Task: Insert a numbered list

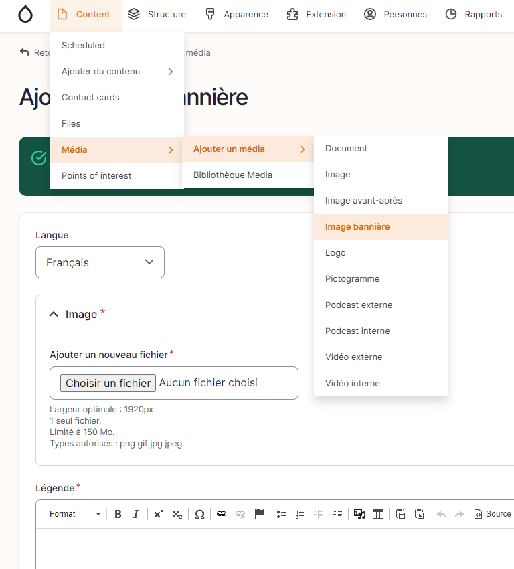Action: click(300, 514)
